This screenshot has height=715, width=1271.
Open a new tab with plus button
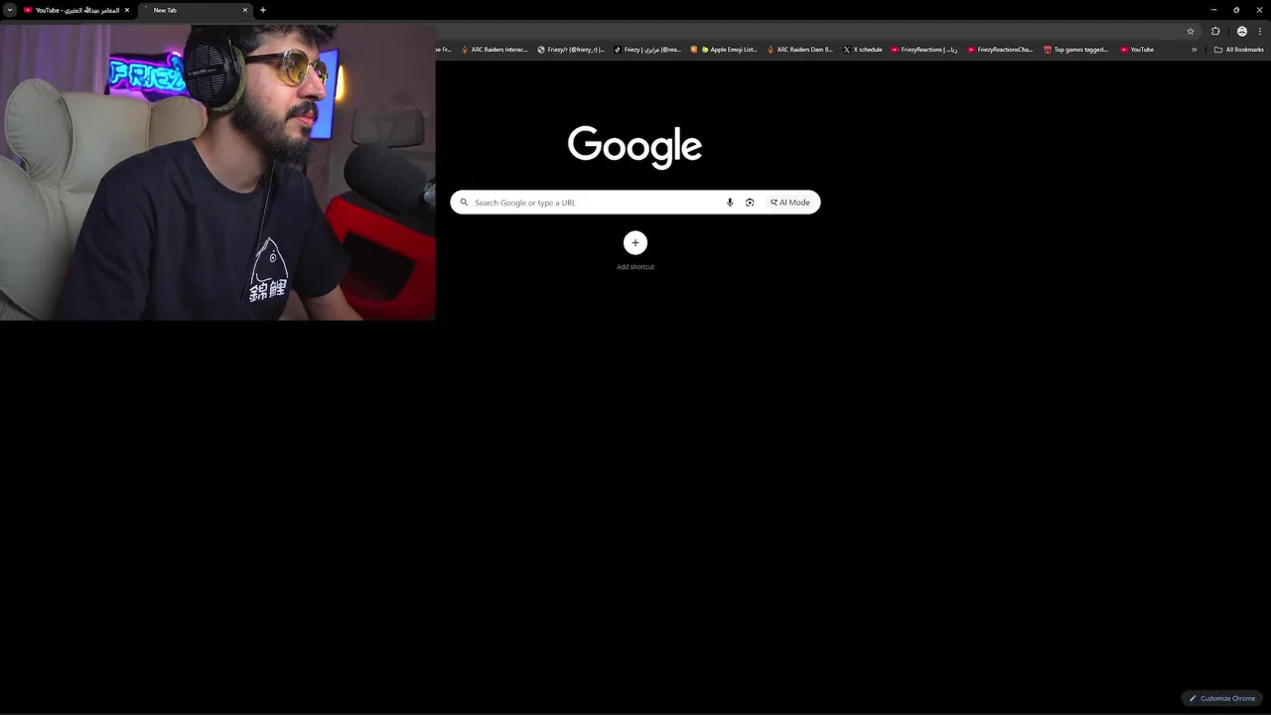click(x=263, y=10)
